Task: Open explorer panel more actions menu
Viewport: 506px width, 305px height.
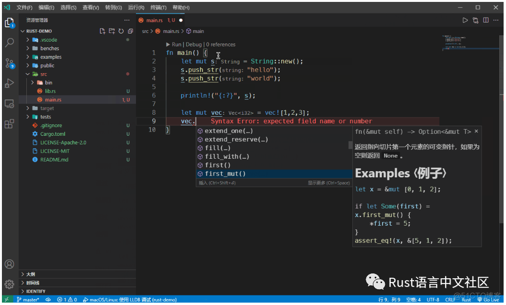Action: (127, 20)
